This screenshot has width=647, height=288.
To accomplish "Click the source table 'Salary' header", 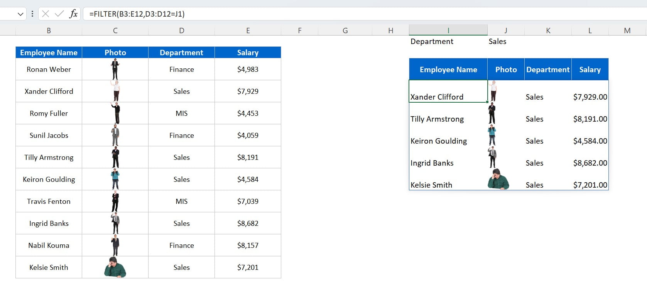I will point(248,53).
